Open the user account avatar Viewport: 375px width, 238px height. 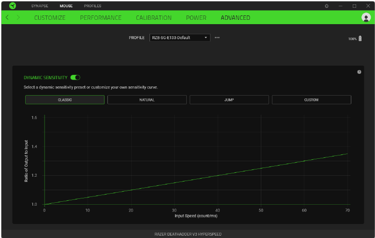366,17
